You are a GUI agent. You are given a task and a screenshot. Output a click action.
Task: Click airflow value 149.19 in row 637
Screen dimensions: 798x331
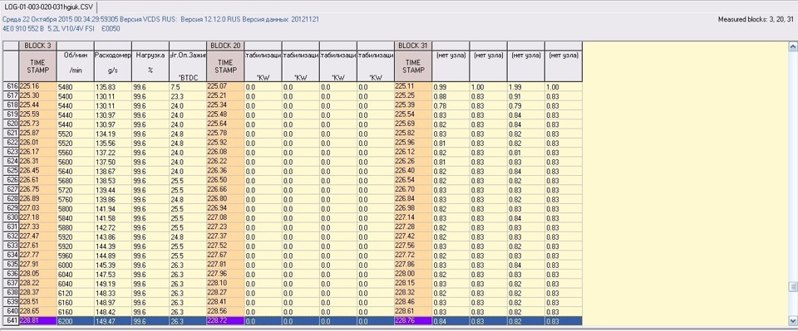point(113,284)
